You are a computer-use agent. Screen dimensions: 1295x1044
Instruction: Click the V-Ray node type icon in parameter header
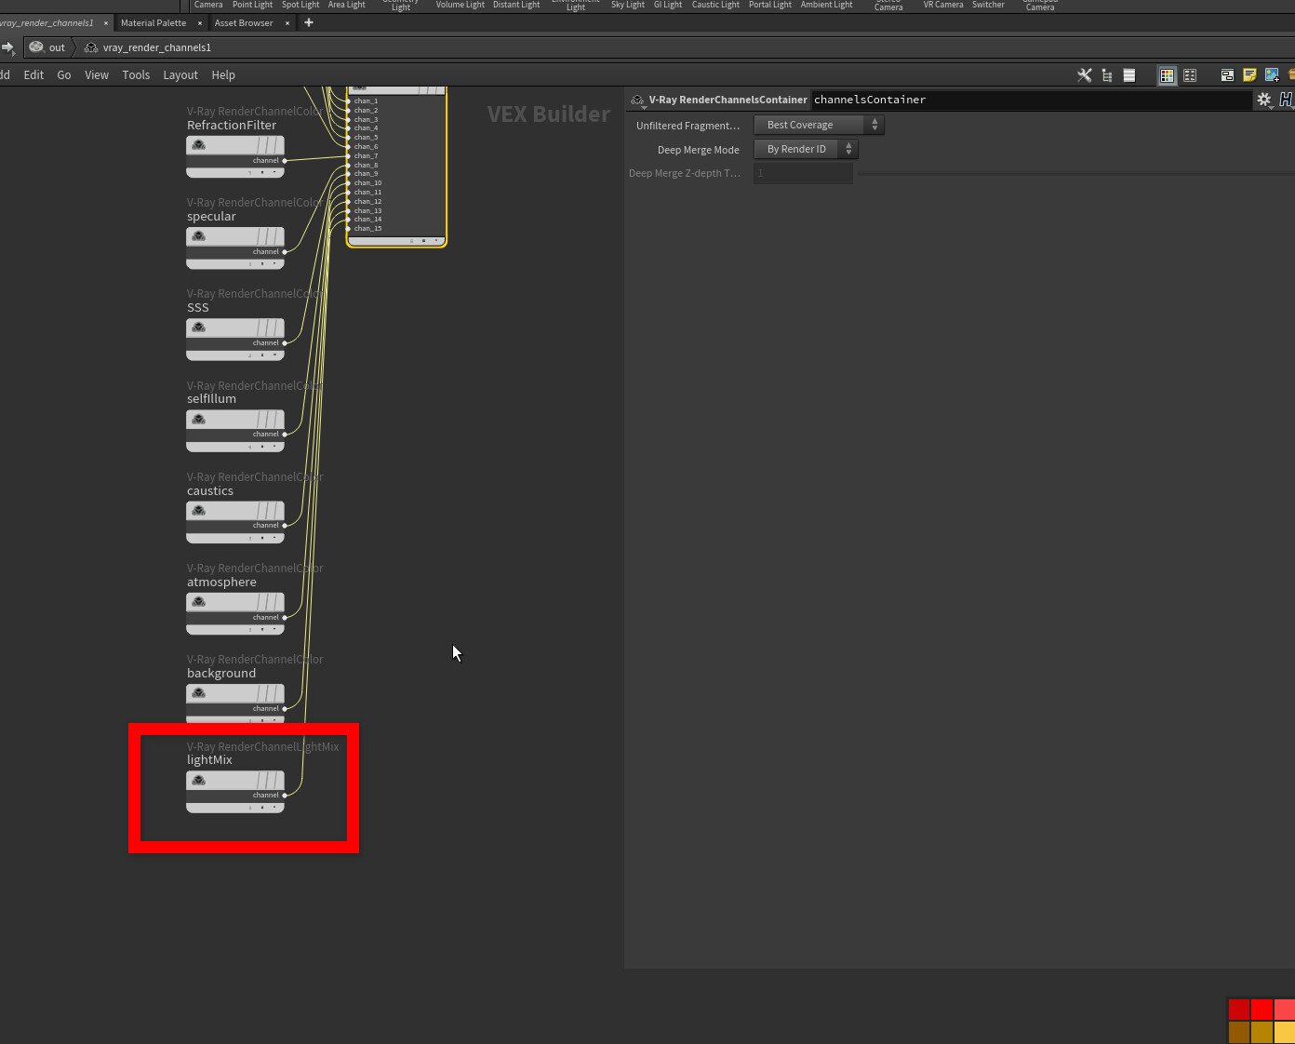637,100
